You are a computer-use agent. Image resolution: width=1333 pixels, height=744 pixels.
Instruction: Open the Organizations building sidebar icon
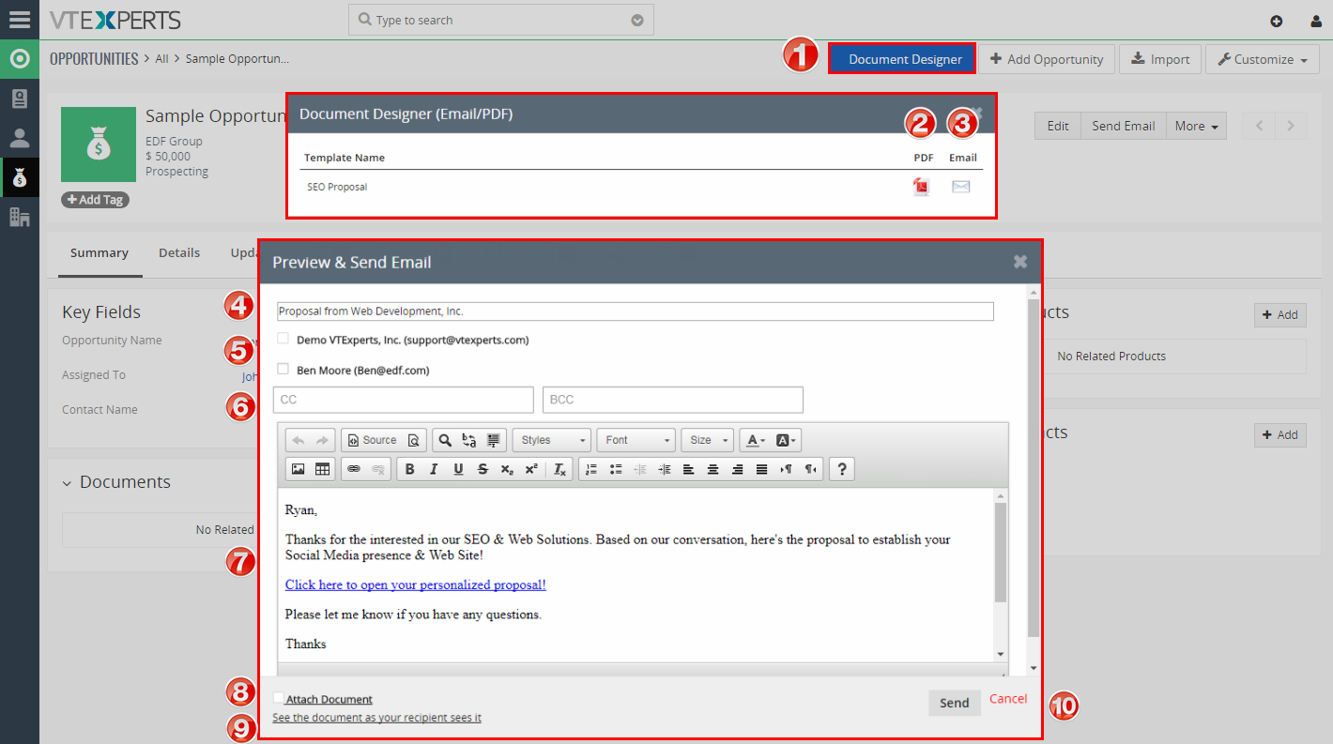point(20,217)
